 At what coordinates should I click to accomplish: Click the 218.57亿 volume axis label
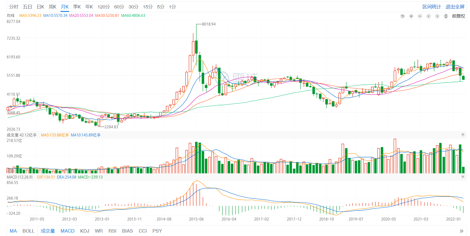pos(14,141)
